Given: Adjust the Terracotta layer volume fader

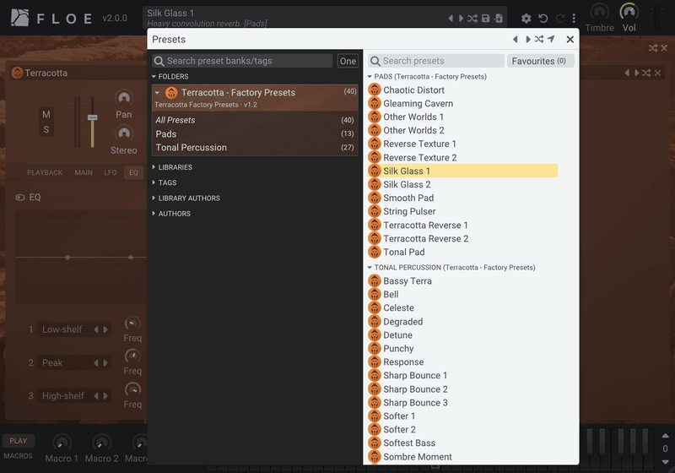Looking at the screenshot, I should pyautogui.click(x=92, y=117).
